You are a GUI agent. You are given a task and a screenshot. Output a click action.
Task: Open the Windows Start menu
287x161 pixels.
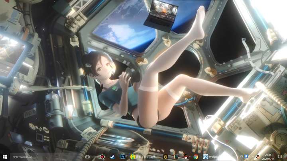(x=5, y=157)
